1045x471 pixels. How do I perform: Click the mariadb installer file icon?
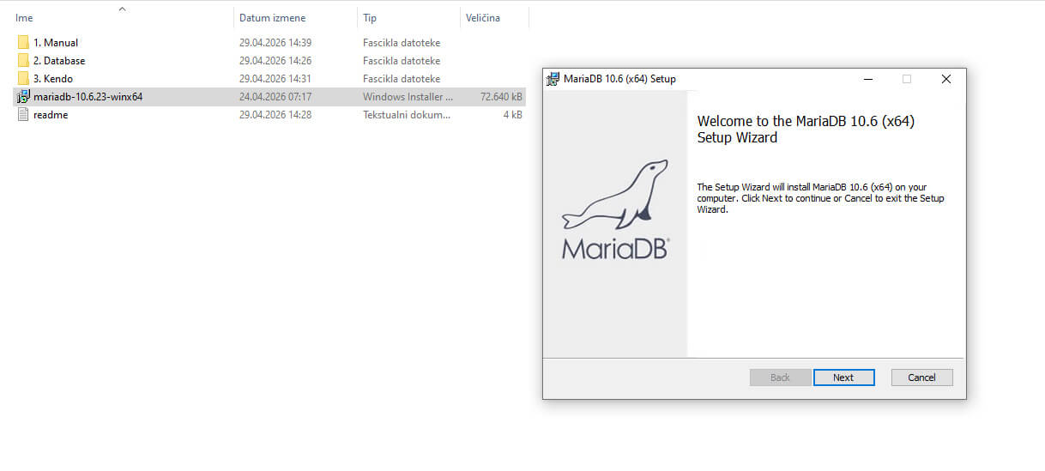tap(23, 97)
